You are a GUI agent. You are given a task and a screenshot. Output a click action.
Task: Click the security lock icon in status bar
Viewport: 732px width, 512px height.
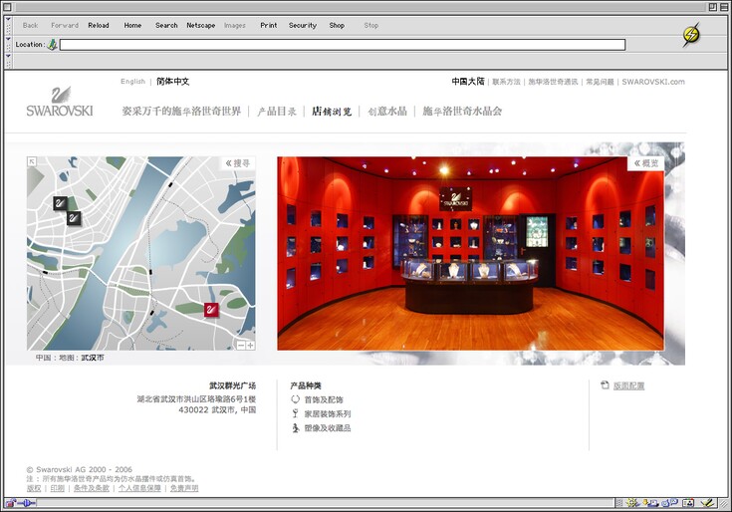(x=10, y=503)
